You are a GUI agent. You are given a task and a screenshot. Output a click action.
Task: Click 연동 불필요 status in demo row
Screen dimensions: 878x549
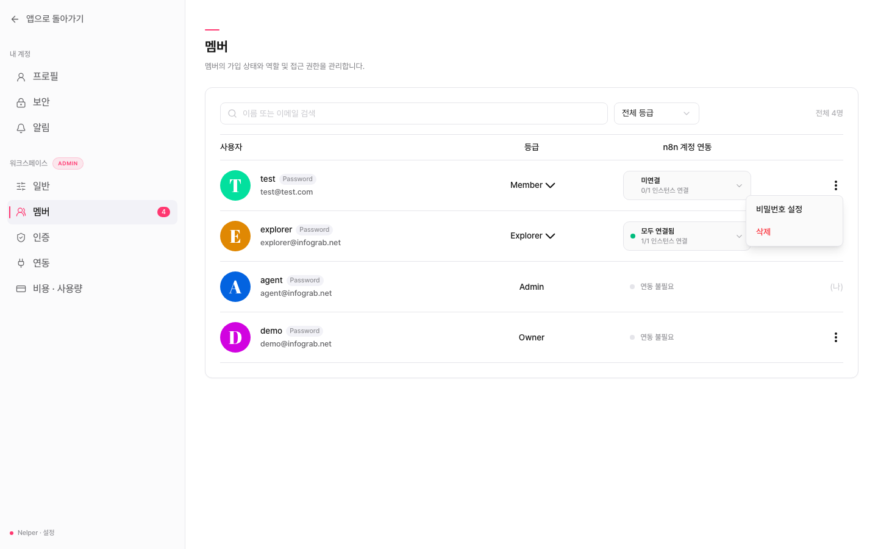click(652, 337)
